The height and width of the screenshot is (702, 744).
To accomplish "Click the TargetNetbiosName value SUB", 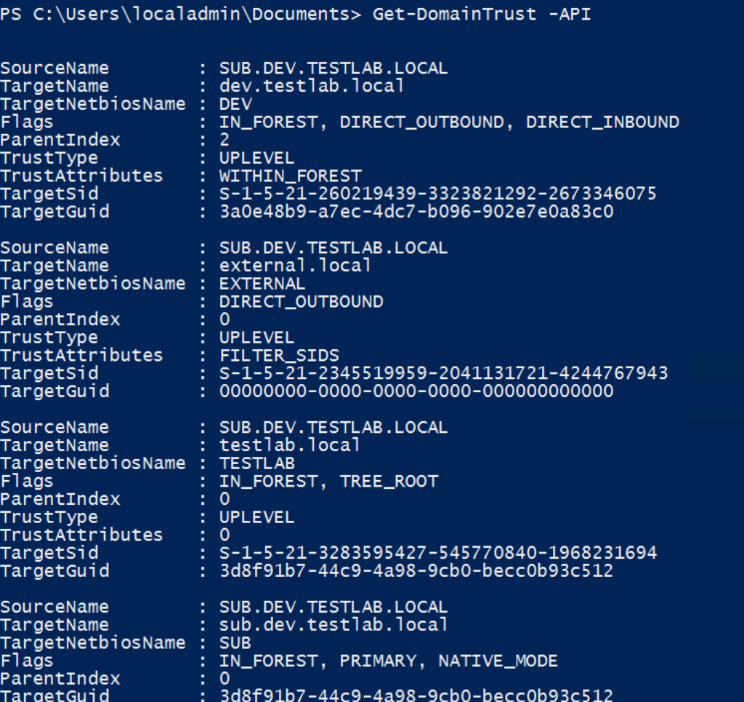I will point(235,643).
